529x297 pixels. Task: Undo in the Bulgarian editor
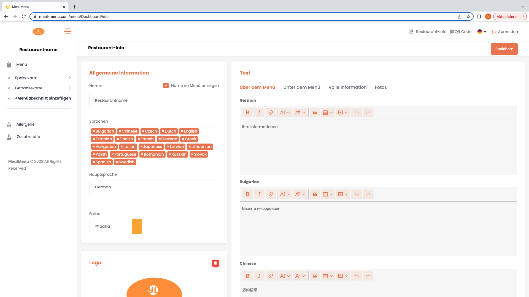coord(356,194)
